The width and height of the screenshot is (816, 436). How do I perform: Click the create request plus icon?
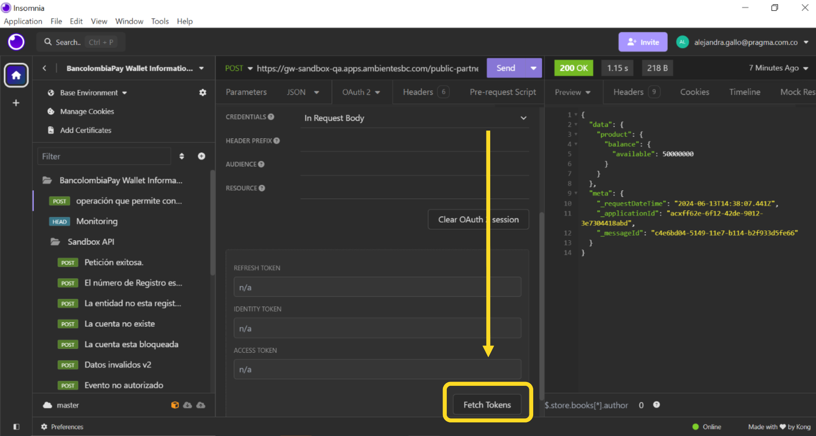201,156
